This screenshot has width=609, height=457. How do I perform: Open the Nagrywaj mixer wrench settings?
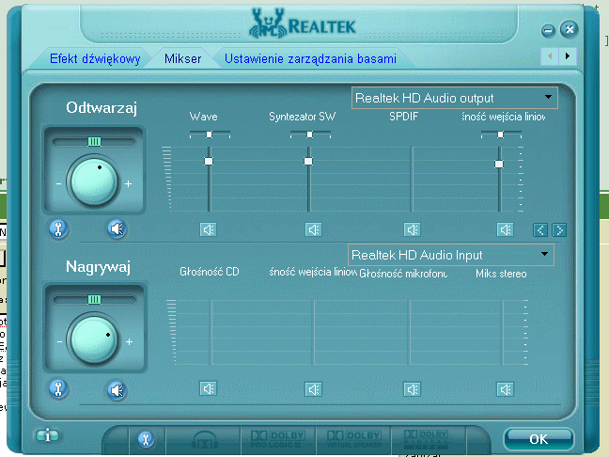(x=58, y=389)
